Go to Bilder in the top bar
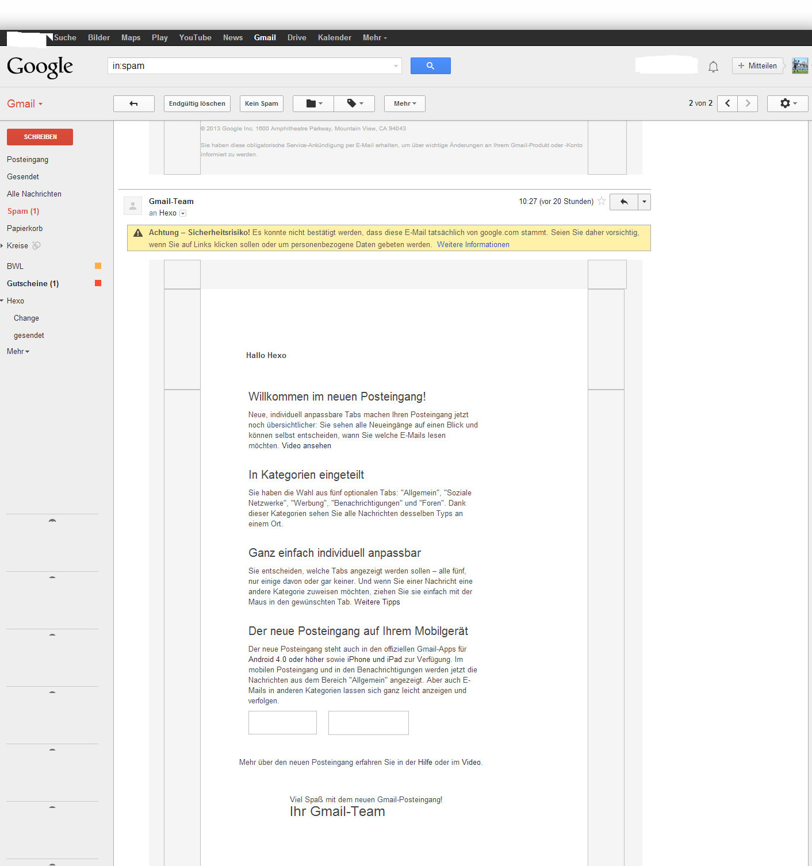The height and width of the screenshot is (866, 812). [99, 38]
